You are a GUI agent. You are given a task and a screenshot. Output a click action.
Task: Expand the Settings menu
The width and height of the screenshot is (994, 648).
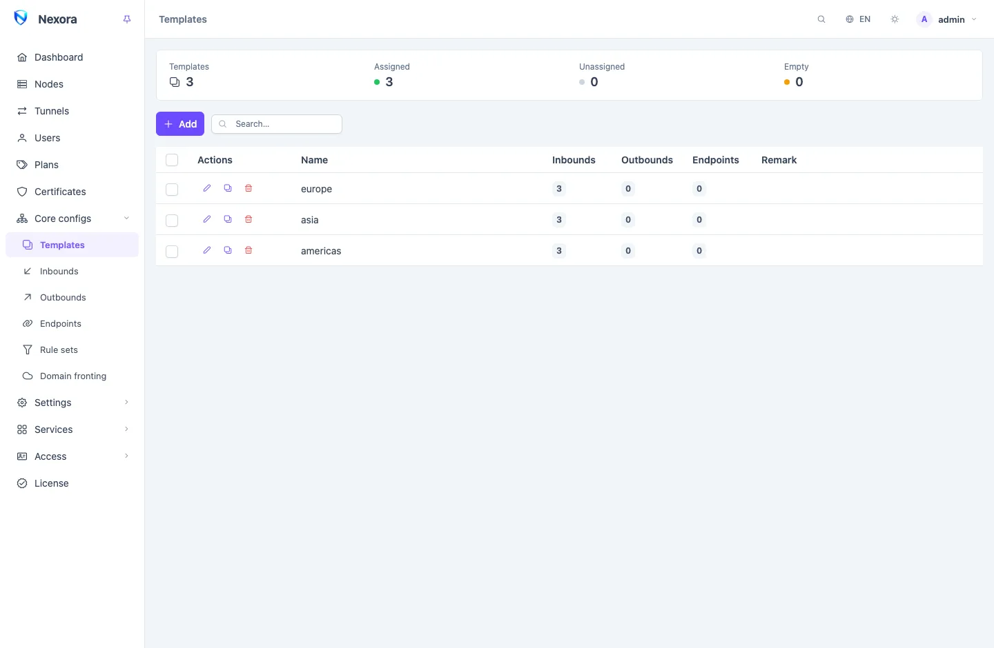coord(72,403)
